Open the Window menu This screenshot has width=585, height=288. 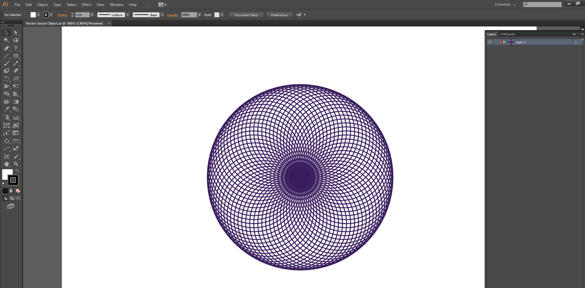pos(117,5)
